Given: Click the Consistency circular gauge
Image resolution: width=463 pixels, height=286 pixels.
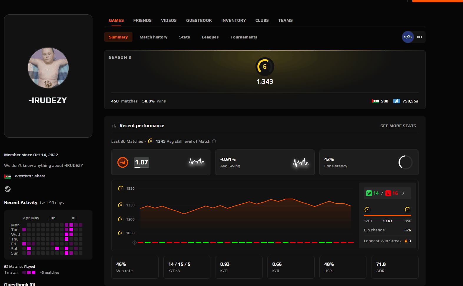Looking at the screenshot, I should (x=405, y=162).
